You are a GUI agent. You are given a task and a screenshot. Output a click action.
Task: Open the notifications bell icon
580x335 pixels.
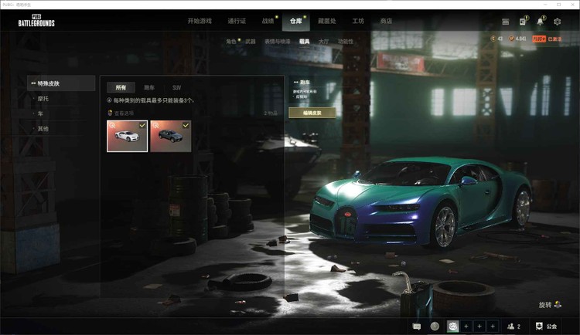(540, 22)
